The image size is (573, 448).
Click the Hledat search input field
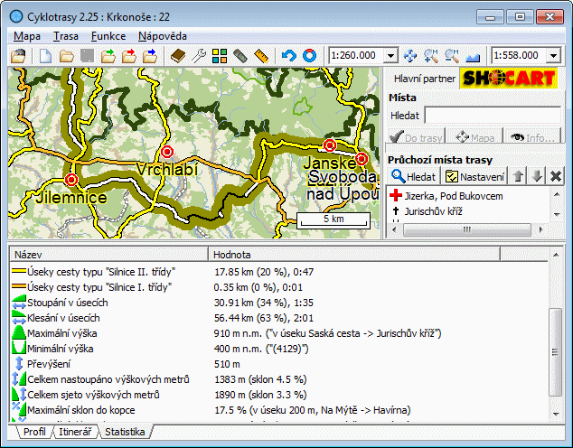493,116
